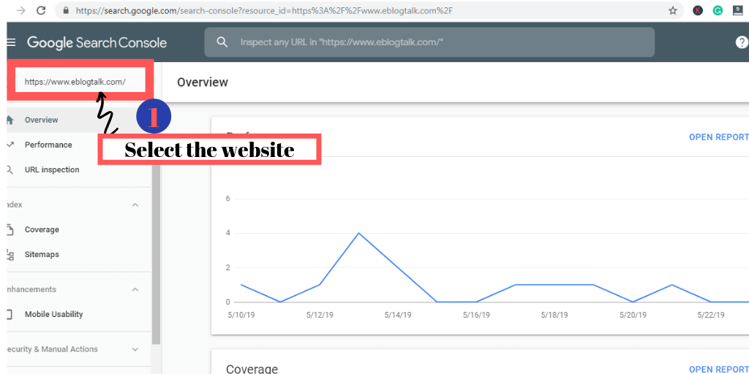
Task: Open Sitemaps from the sidebar
Action: tap(42, 255)
